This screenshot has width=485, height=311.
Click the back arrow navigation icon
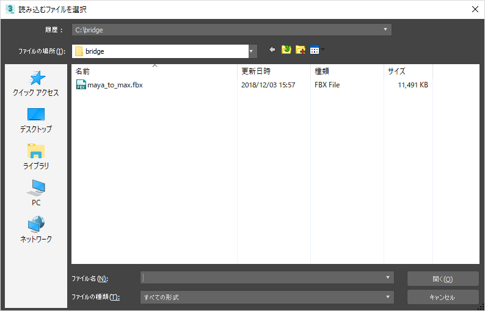coord(272,50)
